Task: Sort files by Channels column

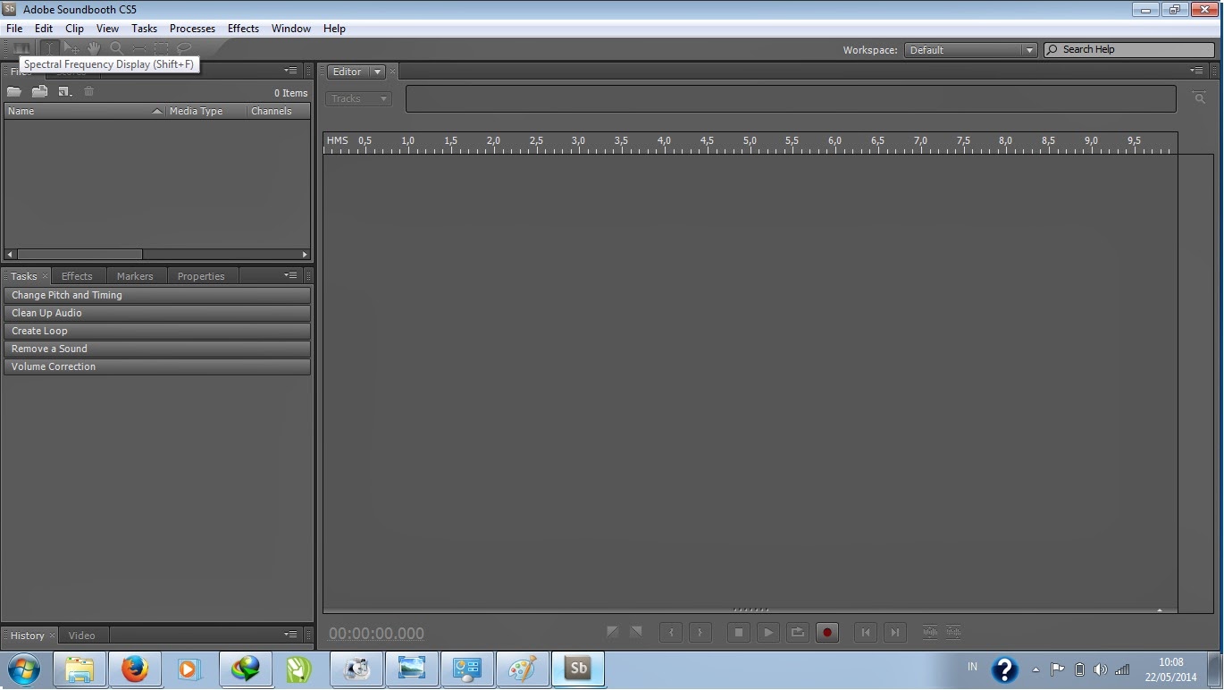Action: 279,111
